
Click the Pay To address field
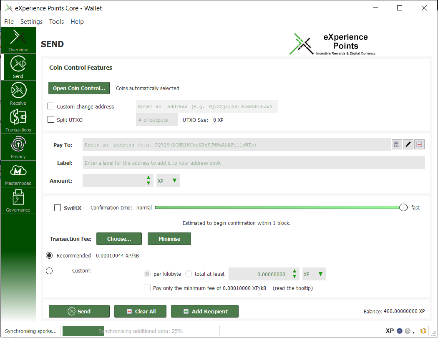tap(237, 145)
